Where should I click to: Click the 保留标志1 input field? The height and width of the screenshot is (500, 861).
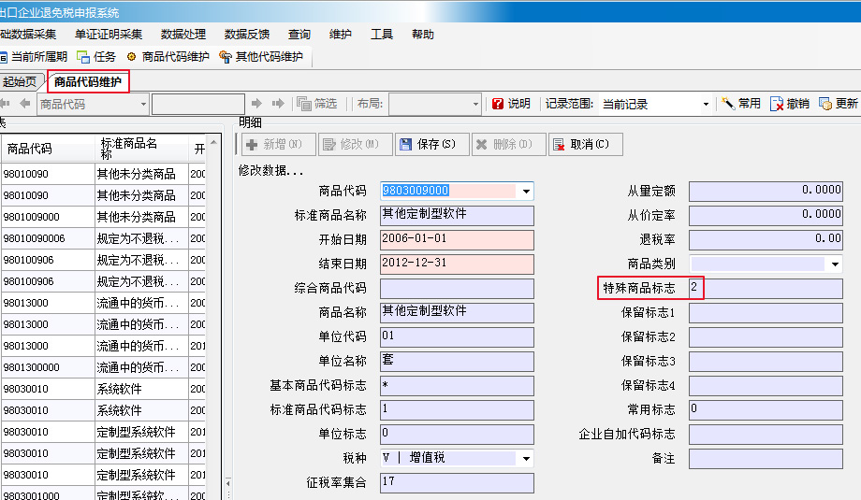click(x=766, y=312)
